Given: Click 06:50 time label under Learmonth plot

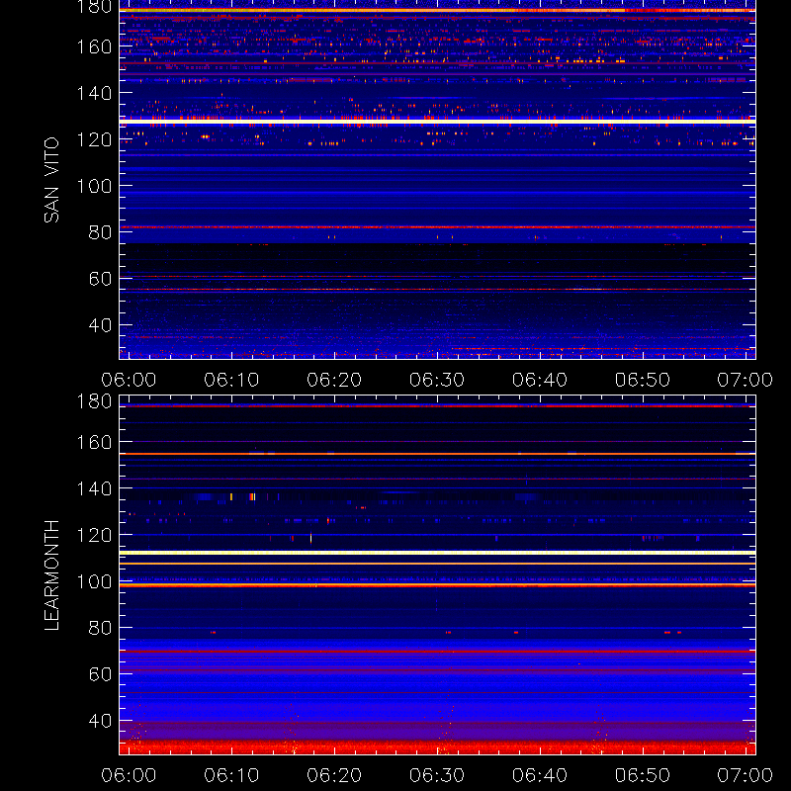Looking at the screenshot, I should click(642, 775).
